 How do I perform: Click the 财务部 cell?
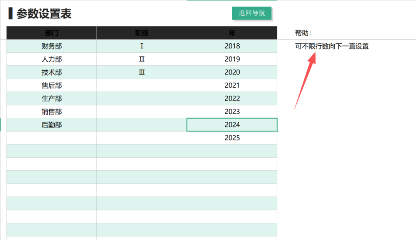pos(52,46)
